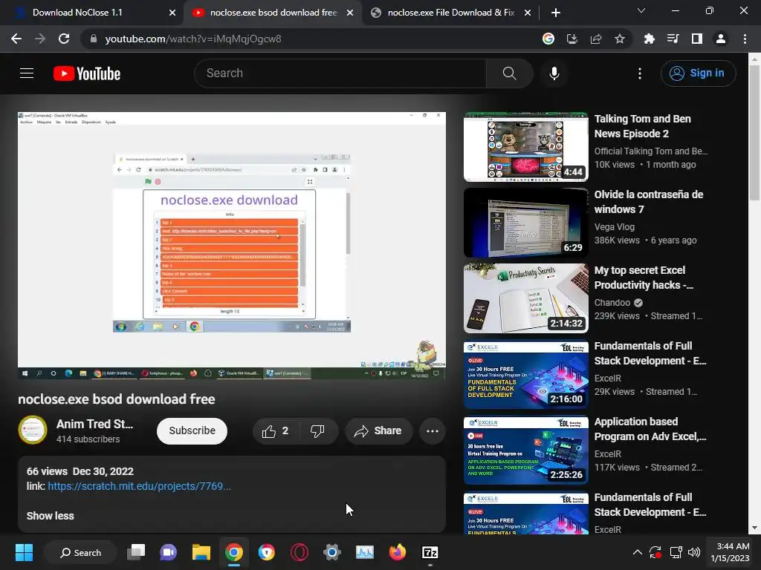Open Talking Tom and Ben News thumbnail
Viewport: 761px width, 570px height.
tap(525, 147)
